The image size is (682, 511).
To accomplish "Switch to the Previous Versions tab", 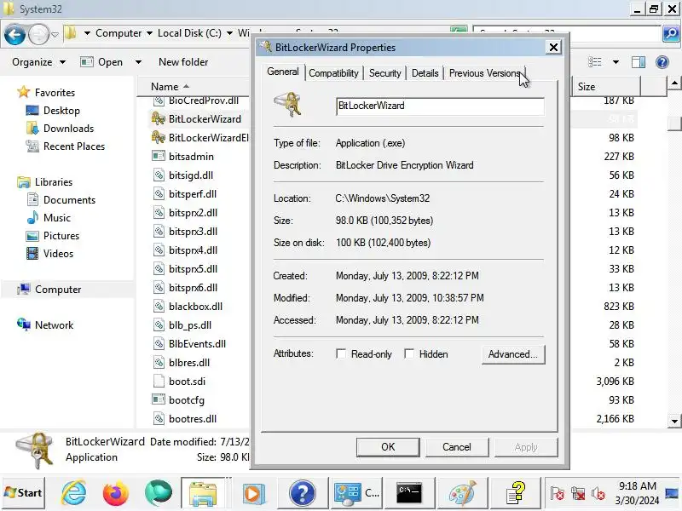I will pos(484,73).
